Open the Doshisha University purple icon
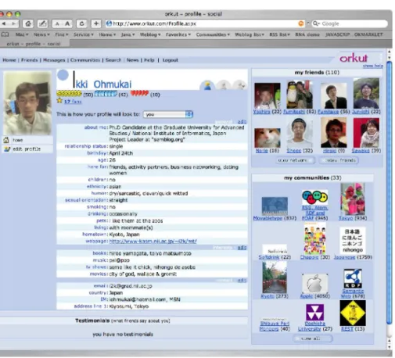The height and width of the screenshot is (358, 395). (314, 312)
